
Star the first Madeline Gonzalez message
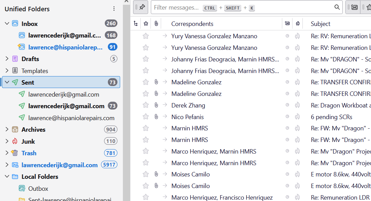(146, 82)
